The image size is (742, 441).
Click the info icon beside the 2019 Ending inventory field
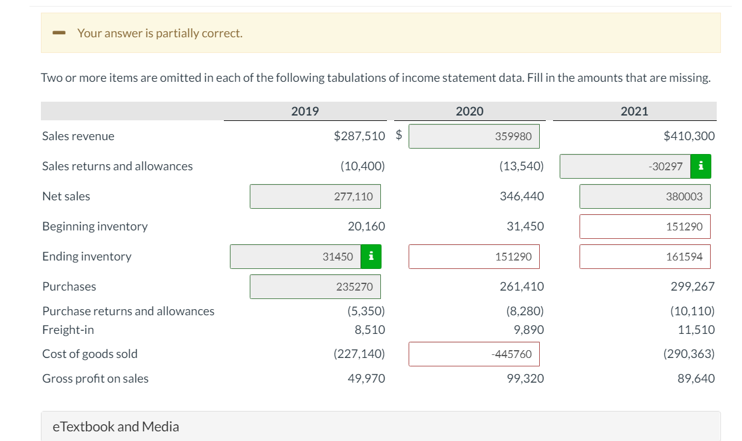pos(371,256)
